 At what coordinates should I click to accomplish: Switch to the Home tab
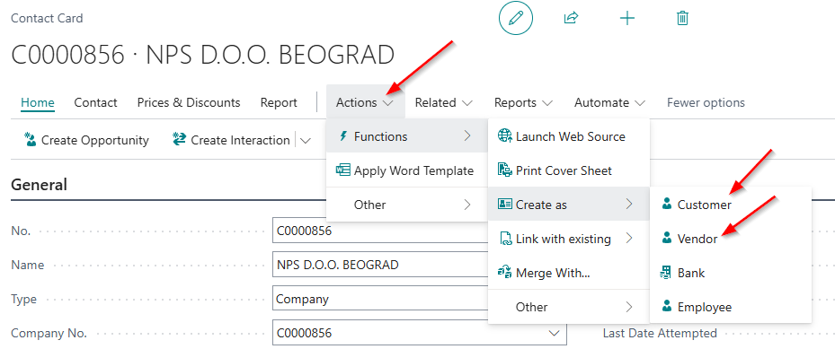point(37,102)
